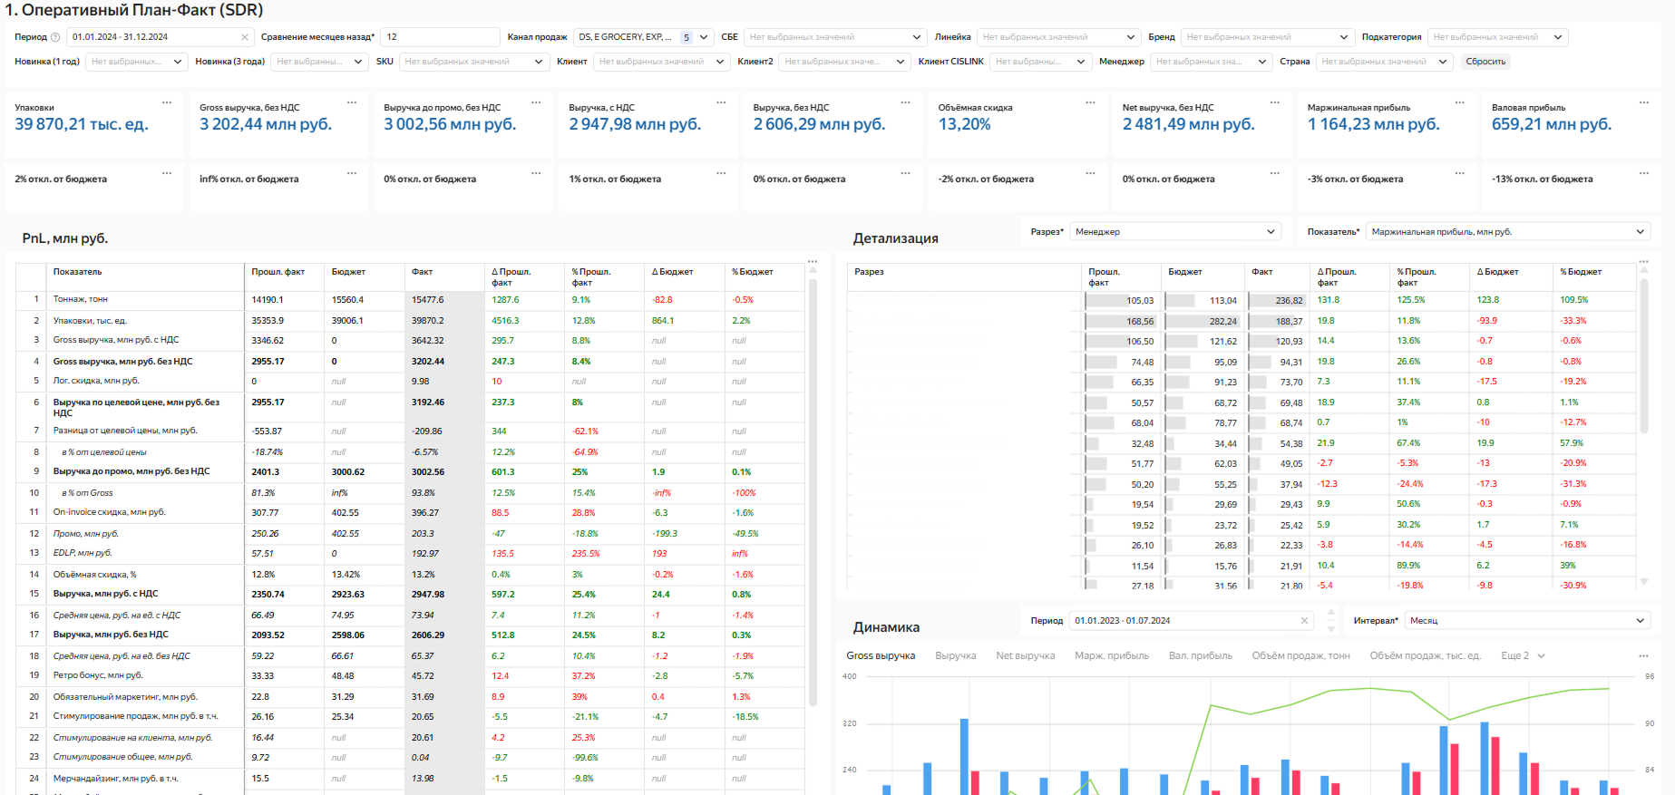Open three-dot menu on -13% откл. от бюджета card
The image size is (1675, 795).
[x=1643, y=173]
